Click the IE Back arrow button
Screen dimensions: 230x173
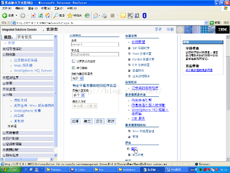point(5,15)
